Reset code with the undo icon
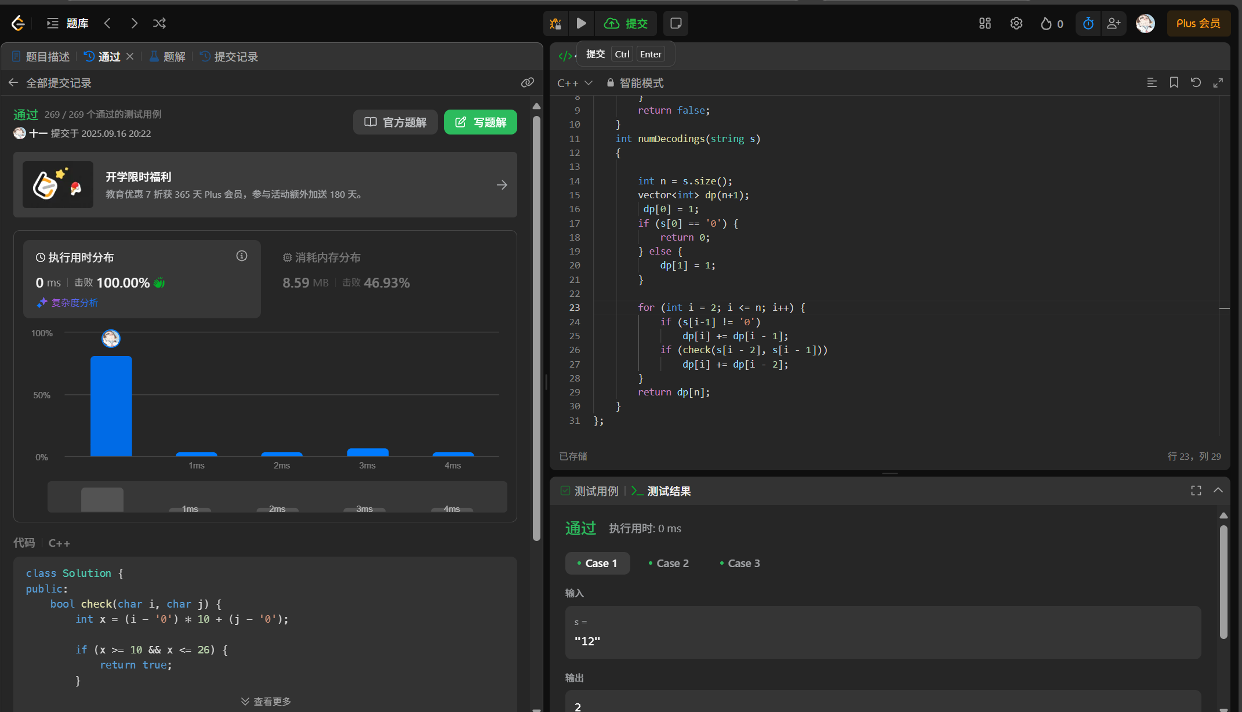The image size is (1242, 712). point(1196,82)
